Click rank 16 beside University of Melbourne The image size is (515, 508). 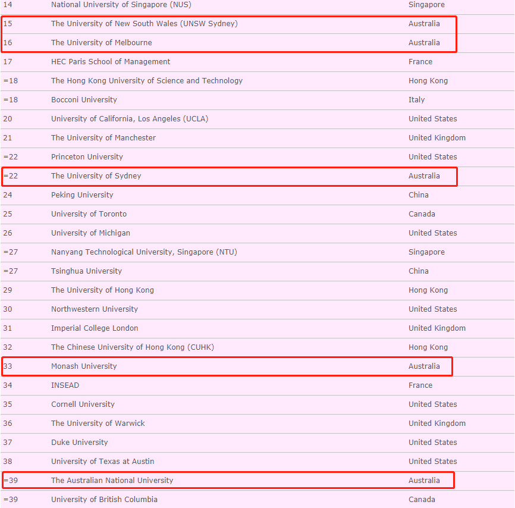[x=8, y=43]
